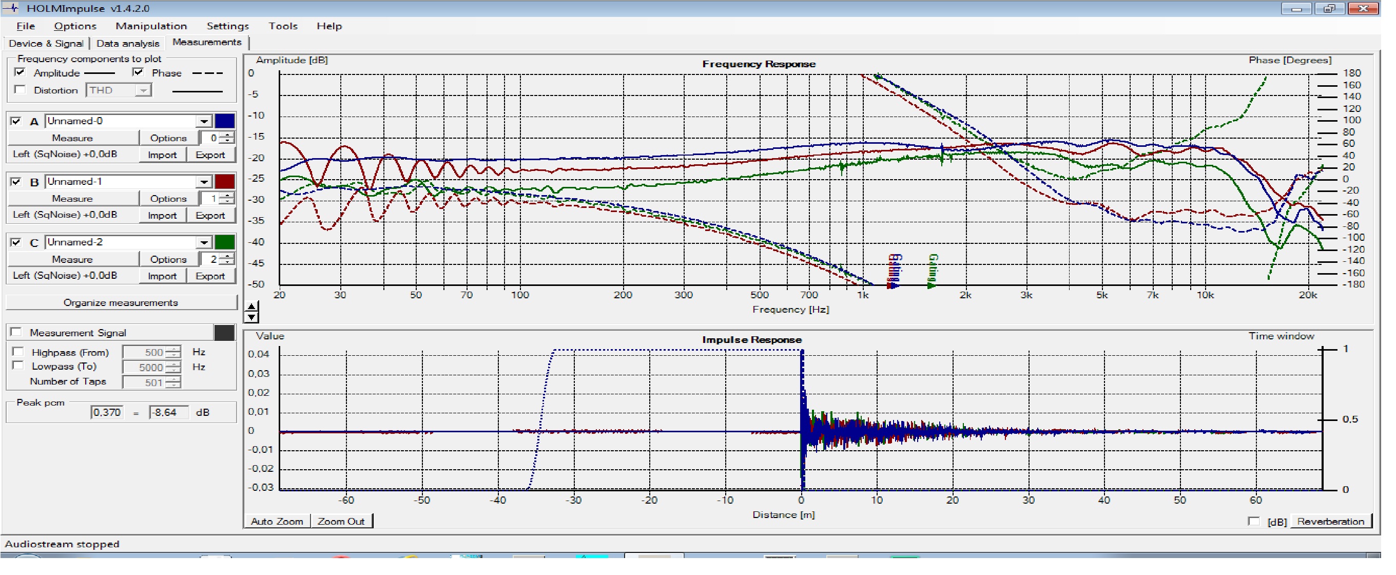Click the green Gating marker on the frequency axis
1396x575 pixels.
pyautogui.click(x=932, y=272)
